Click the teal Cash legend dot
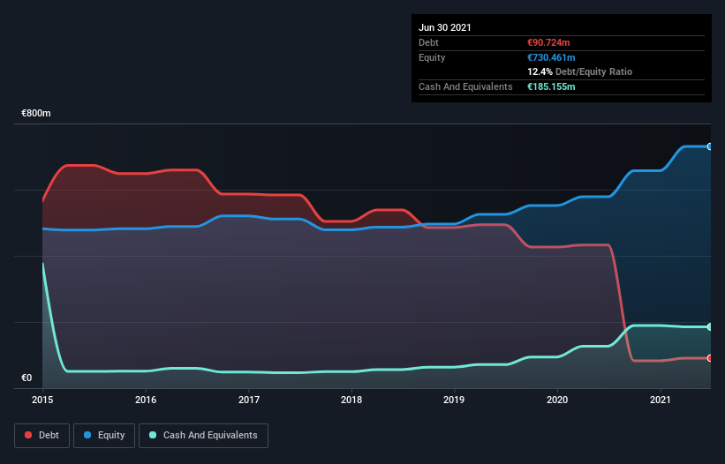 point(153,435)
